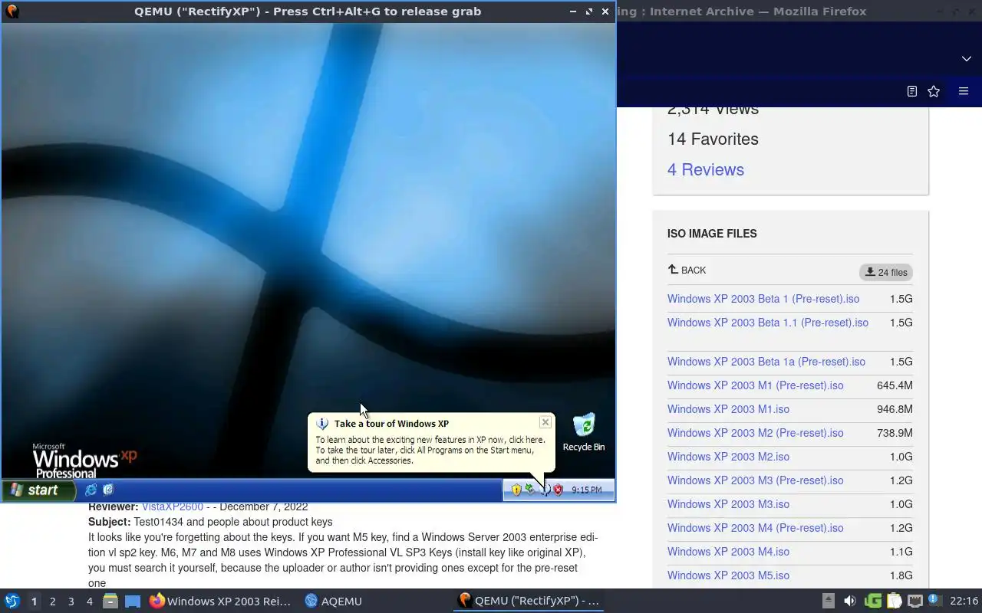Open the host desktop application launcher menu
Screen dimensions: 982x613
coord(12,601)
